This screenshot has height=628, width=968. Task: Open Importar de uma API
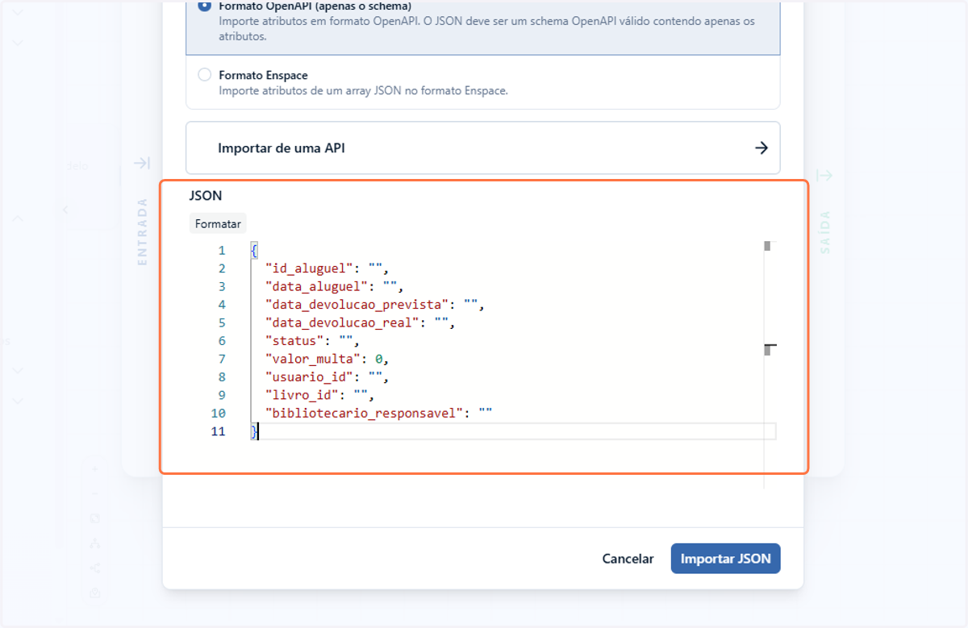click(x=482, y=148)
